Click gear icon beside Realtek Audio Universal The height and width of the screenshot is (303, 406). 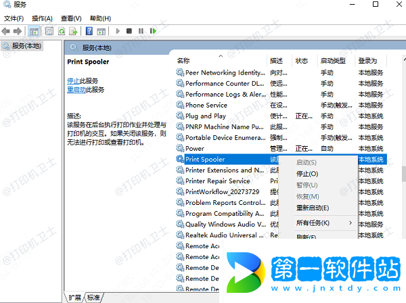(x=180, y=235)
